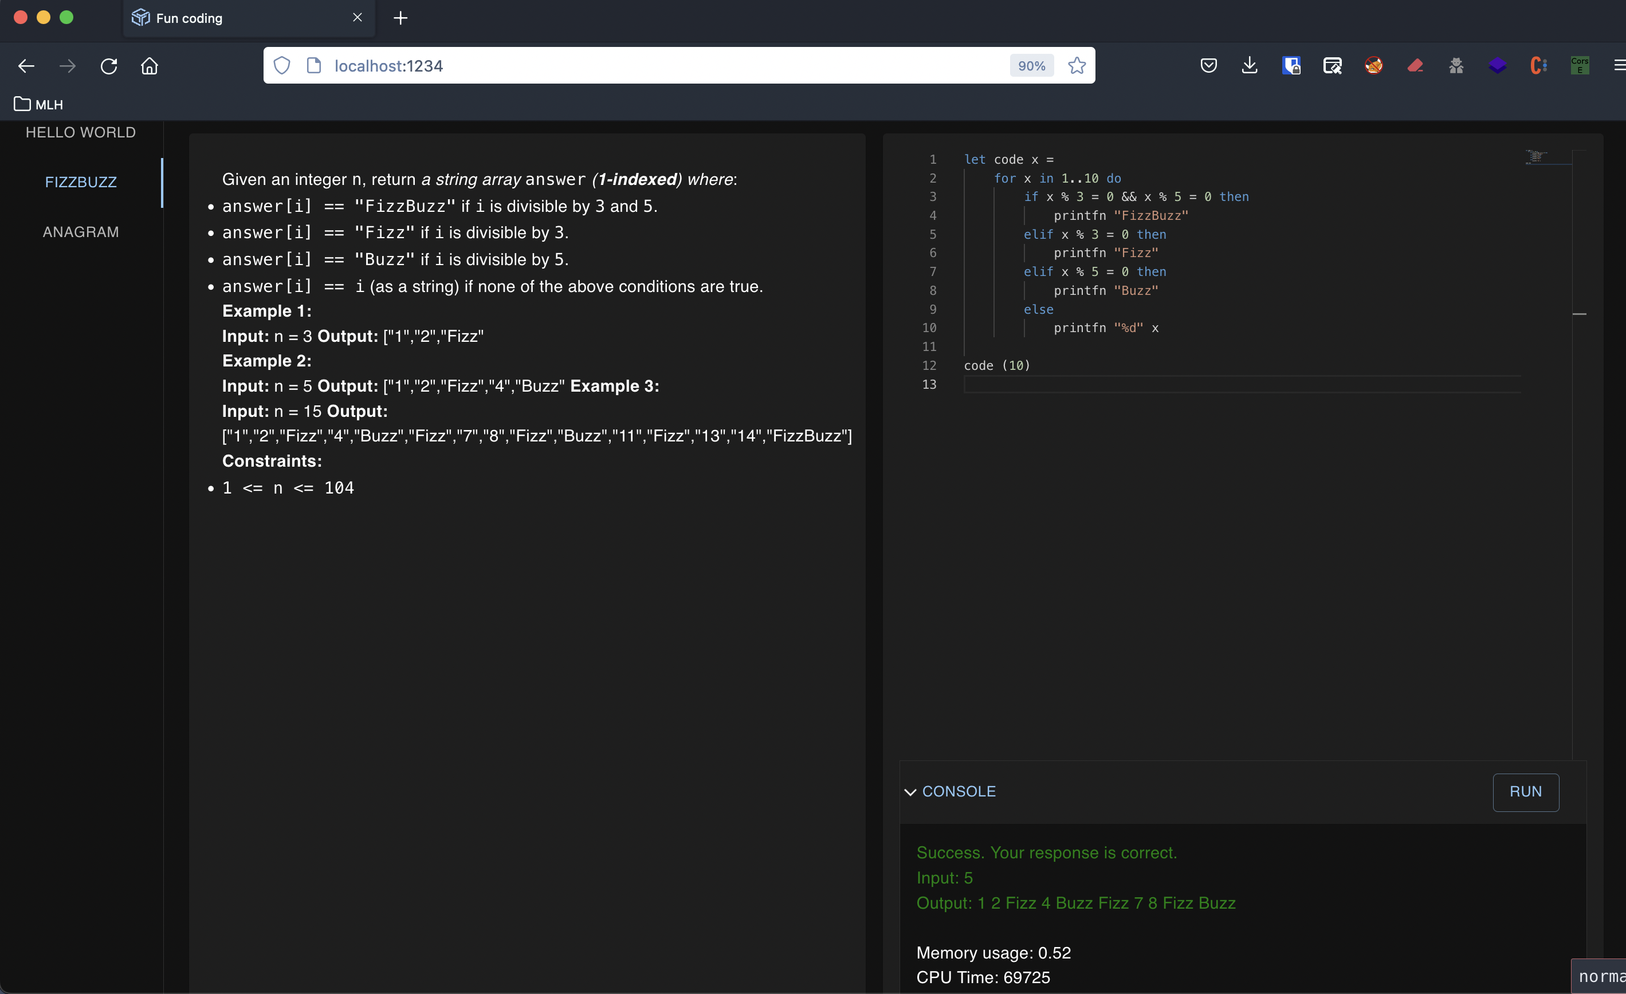
Task: Select the FIZZBUZZ sidebar item
Action: coord(81,182)
